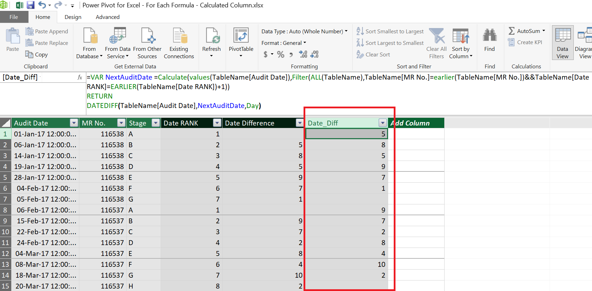This screenshot has width=592, height=291.
Task: Open Data Type dropdown
Action: click(x=304, y=32)
